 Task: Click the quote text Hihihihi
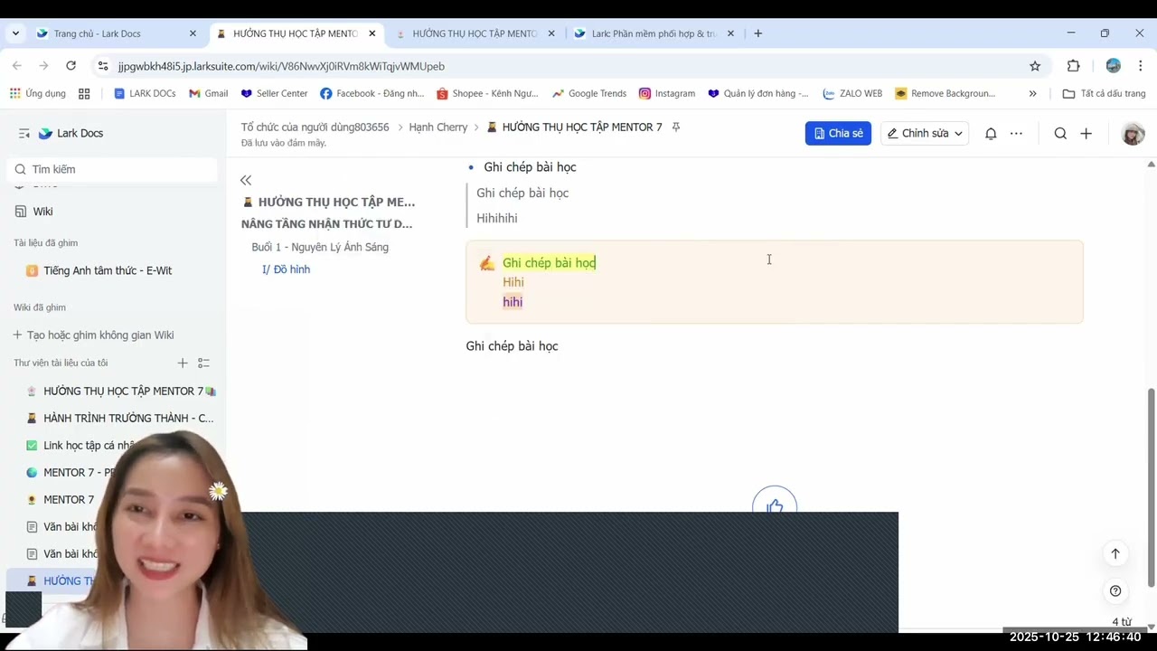(x=497, y=218)
